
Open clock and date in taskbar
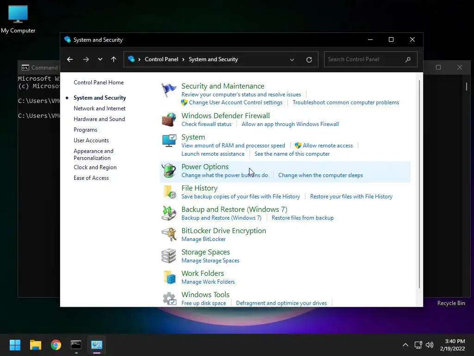coord(453,345)
